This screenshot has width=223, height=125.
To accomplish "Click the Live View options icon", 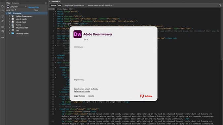I will pyautogui.click(x=3, y=16).
